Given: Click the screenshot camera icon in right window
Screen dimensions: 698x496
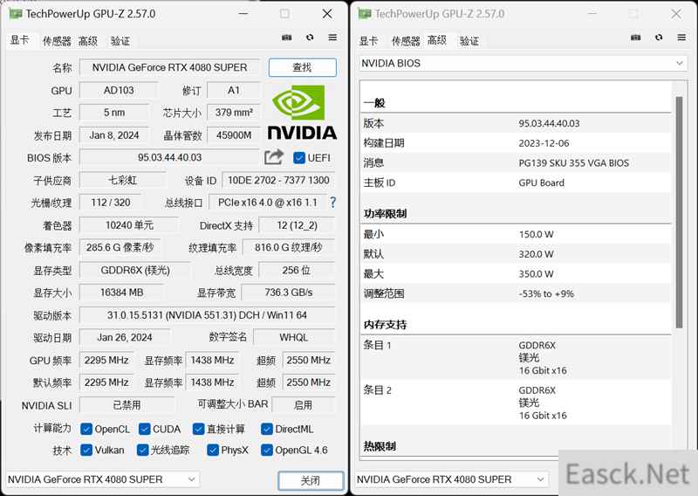Looking at the screenshot, I should 636,38.
